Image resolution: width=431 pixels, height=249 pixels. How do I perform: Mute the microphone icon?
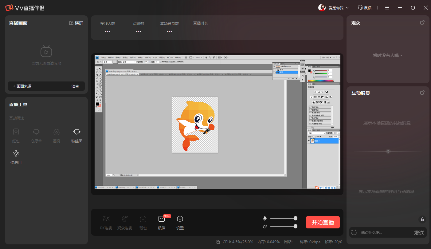[265, 218]
